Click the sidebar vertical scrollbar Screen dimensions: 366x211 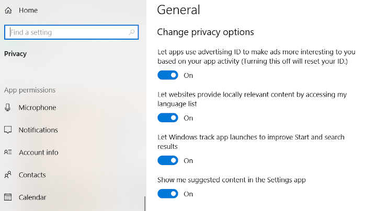tap(145, 203)
